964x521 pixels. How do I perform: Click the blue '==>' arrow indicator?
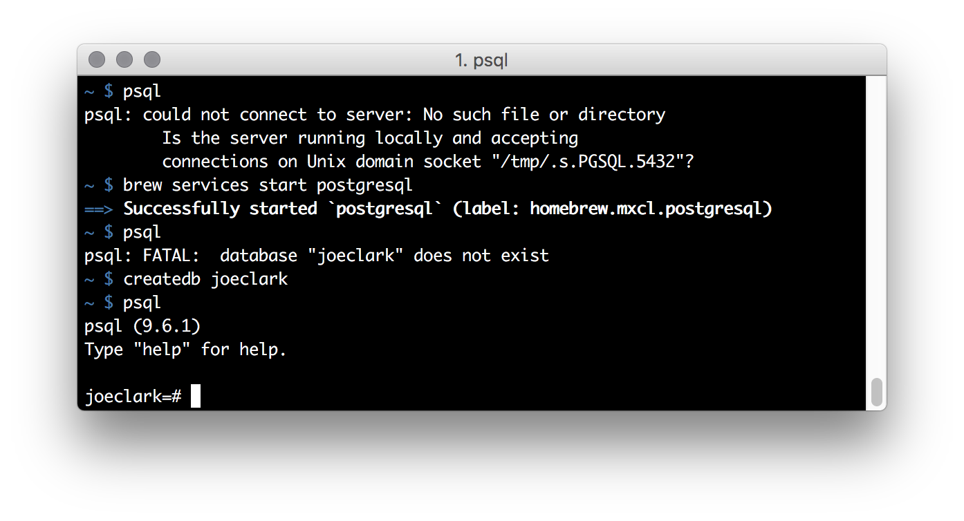100,208
